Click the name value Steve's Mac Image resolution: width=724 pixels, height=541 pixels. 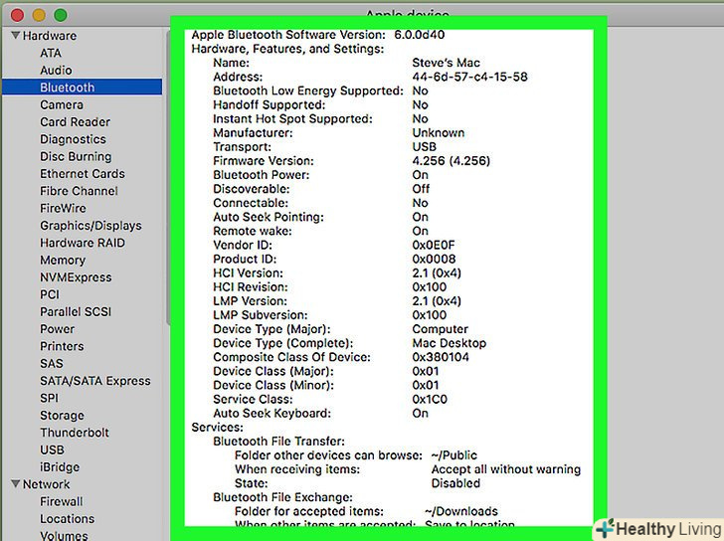(446, 63)
